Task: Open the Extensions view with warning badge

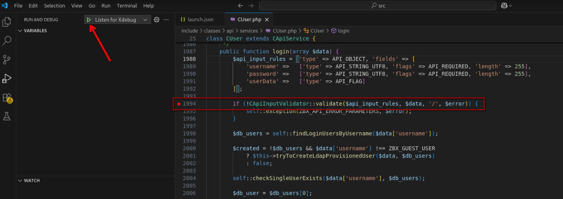Action: 7,98
